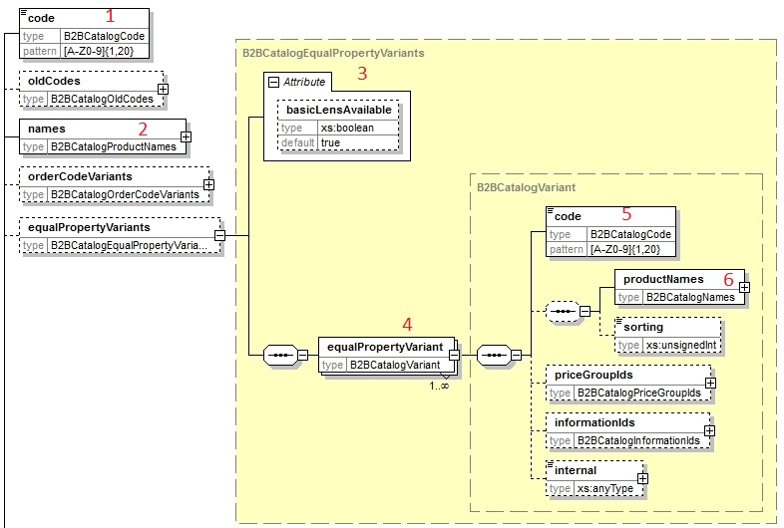Expand the priceGroupIds element
The height and width of the screenshot is (528, 784).
point(709,383)
